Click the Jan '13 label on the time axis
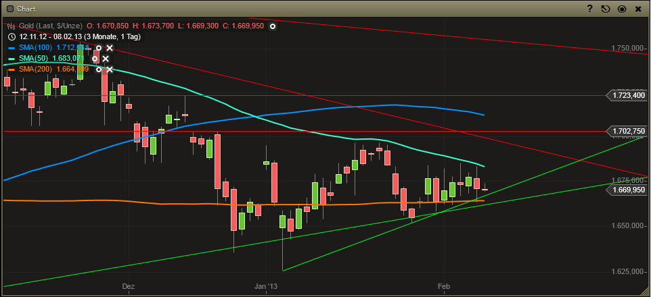Viewport: 651px width, 297px height. pos(266,286)
